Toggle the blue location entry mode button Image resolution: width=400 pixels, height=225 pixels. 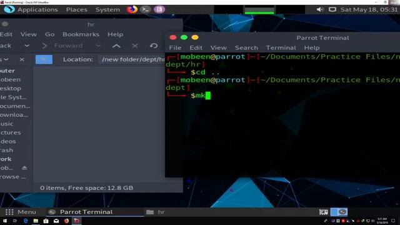point(44,59)
